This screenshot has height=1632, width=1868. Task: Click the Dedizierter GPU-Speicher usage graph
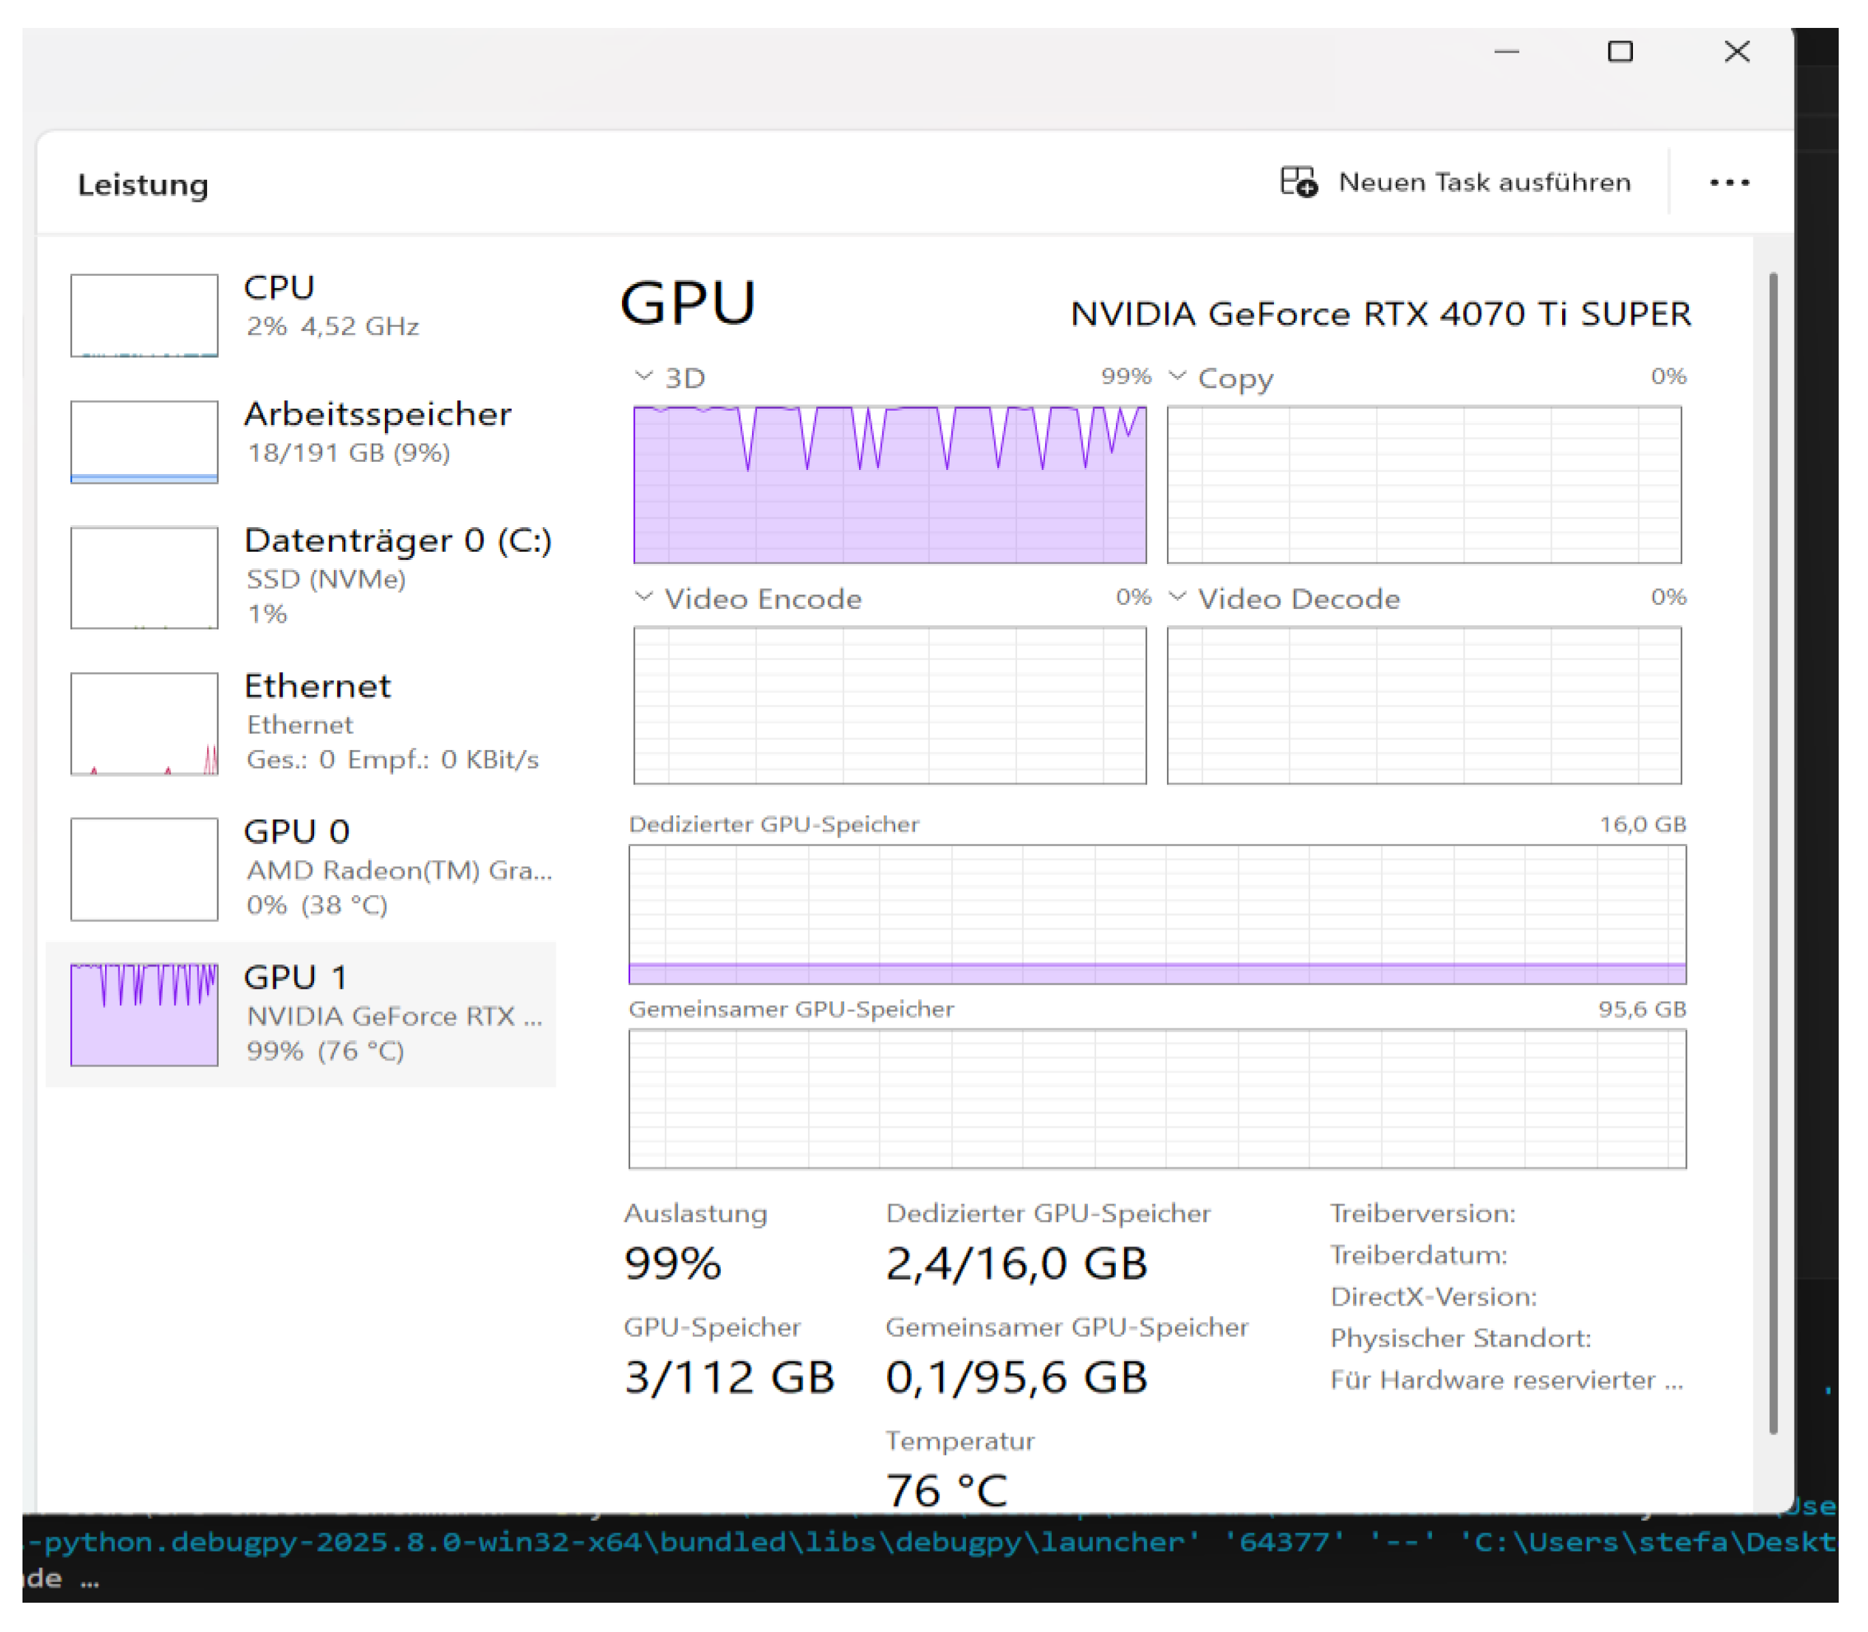point(1157,914)
